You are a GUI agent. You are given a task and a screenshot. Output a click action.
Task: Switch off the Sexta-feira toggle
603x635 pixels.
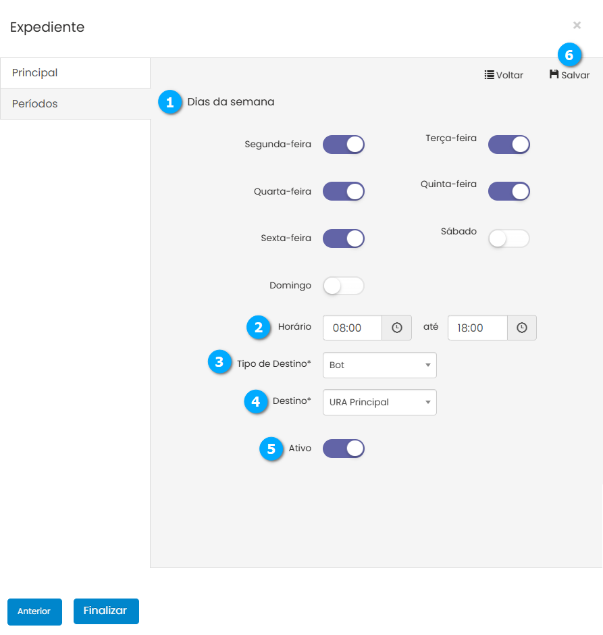coord(344,238)
